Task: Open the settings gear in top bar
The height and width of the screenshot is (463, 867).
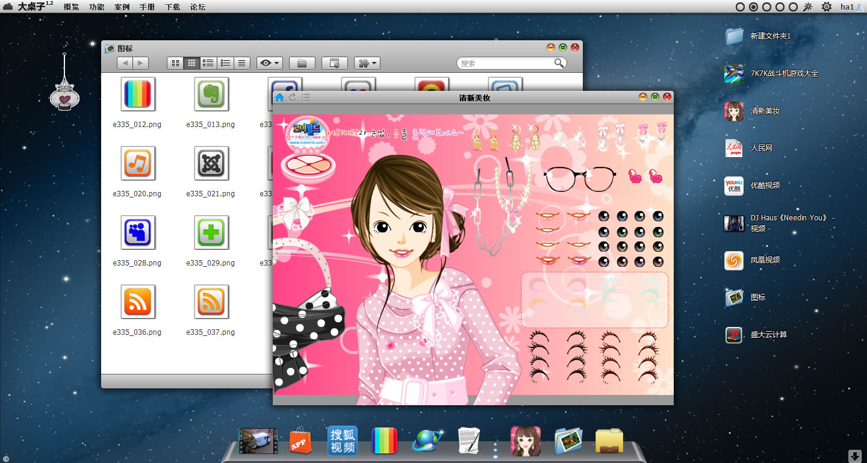Action: (827, 7)
